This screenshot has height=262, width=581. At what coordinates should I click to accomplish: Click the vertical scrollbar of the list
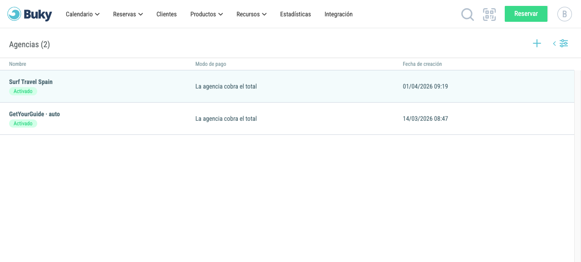pos(577,166)
